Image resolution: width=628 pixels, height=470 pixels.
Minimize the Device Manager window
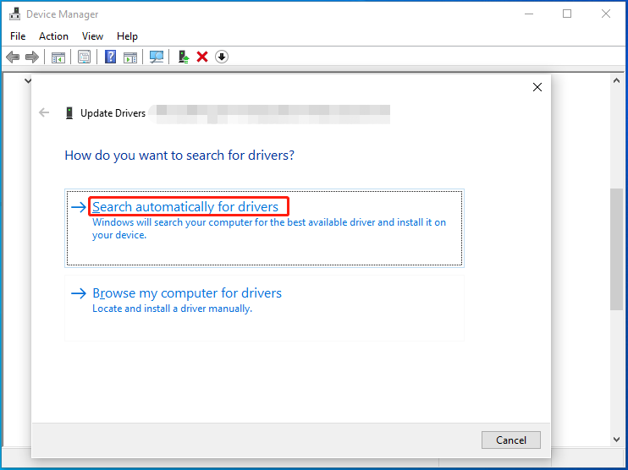pyautogui.click(x=529, y=14)
